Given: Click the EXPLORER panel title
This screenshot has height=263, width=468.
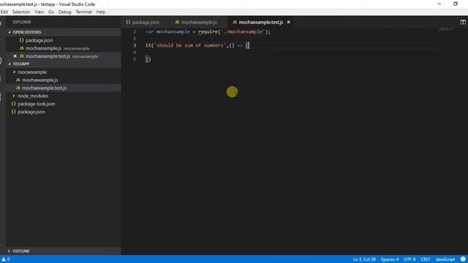Looking at the screenshot, I should [x=22, y=22].
